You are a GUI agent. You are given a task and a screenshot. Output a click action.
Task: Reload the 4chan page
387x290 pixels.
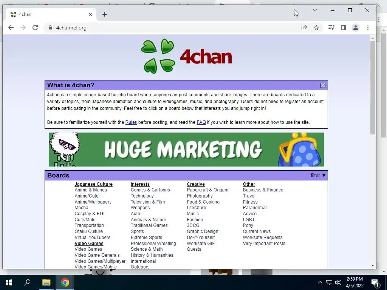(x=35, y=28)
